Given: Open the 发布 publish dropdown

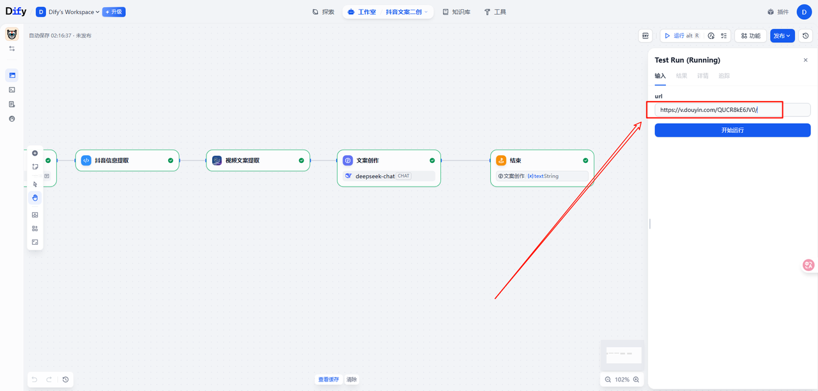Looking at the screenshot, I should point(782,36).
